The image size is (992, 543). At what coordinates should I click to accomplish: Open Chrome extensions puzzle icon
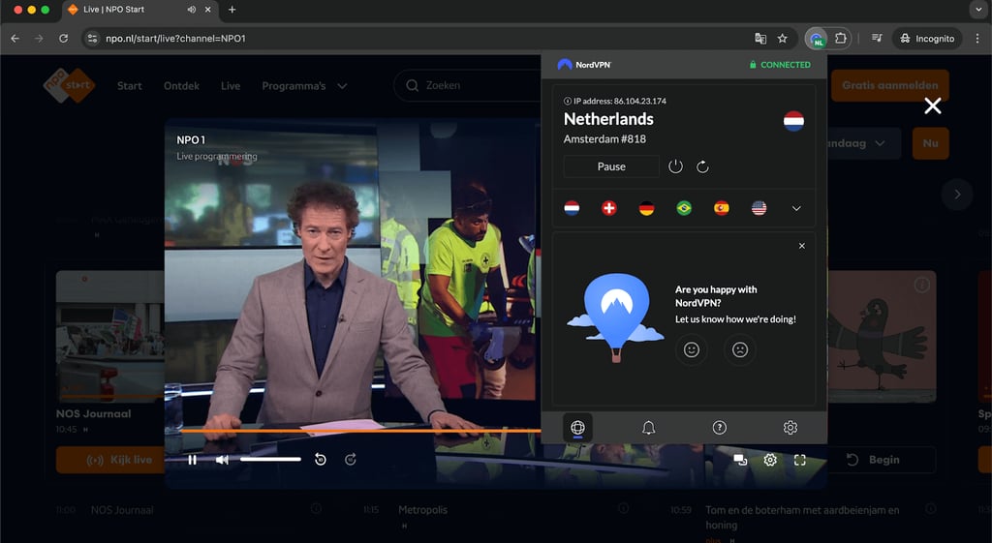click(x=841, y=39)
